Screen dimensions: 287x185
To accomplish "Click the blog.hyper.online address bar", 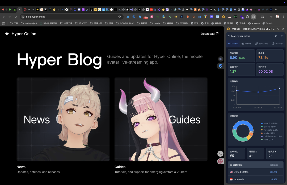I will 71,17.
